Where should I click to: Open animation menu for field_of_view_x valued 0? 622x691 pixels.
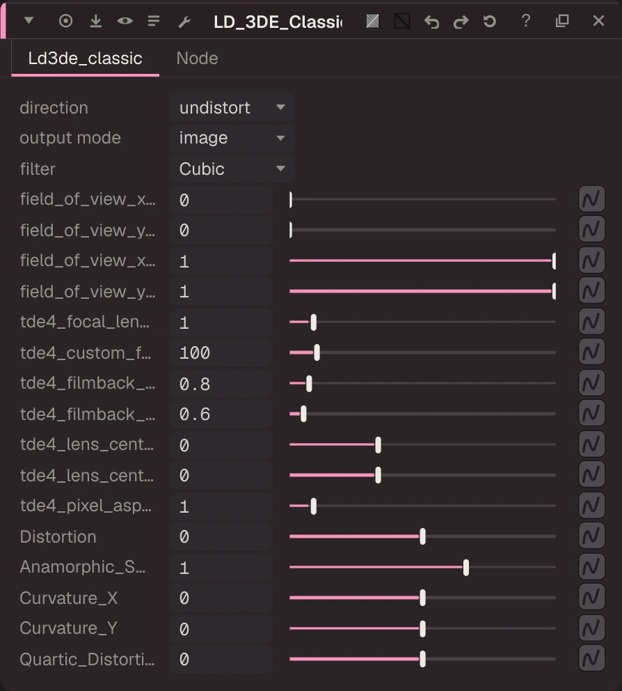pos(591,199)
